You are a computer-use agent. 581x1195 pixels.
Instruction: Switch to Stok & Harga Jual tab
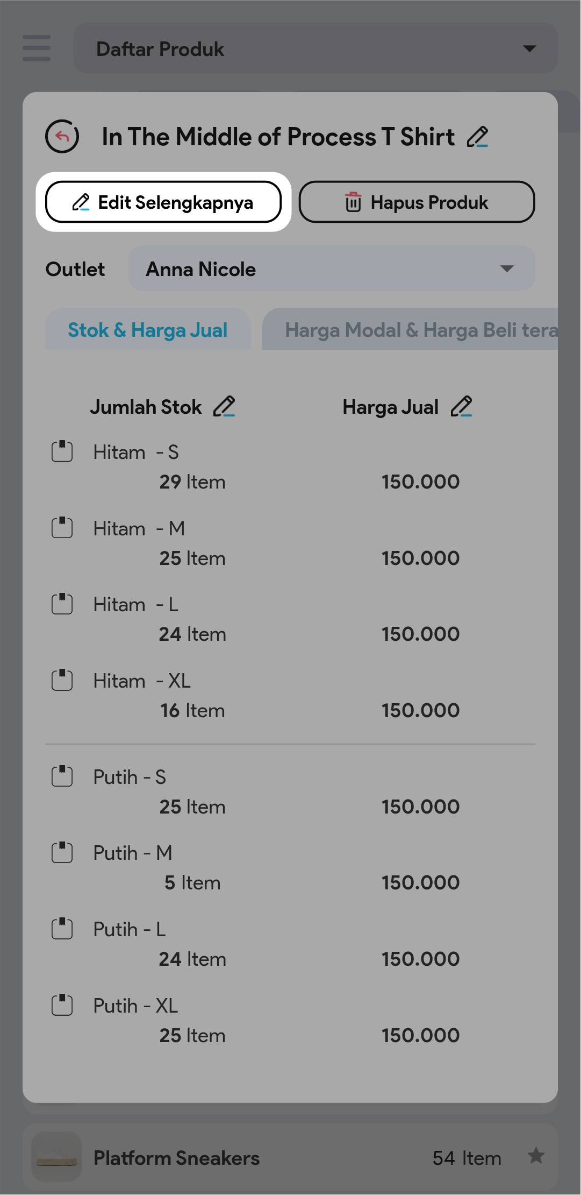point(148,330)
